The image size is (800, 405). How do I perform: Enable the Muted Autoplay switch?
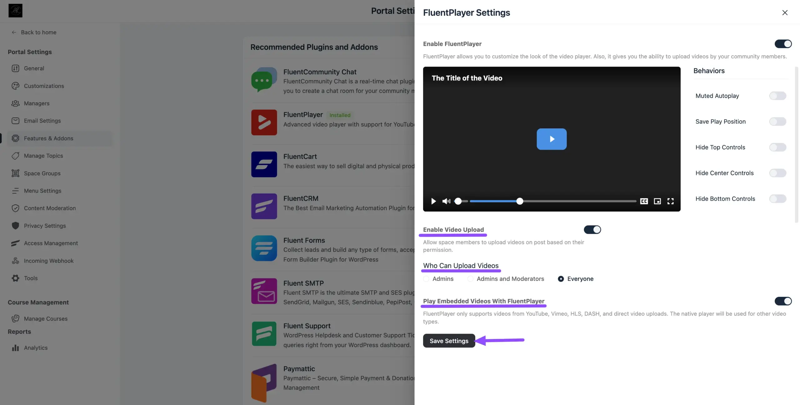(x=777, y=96)
